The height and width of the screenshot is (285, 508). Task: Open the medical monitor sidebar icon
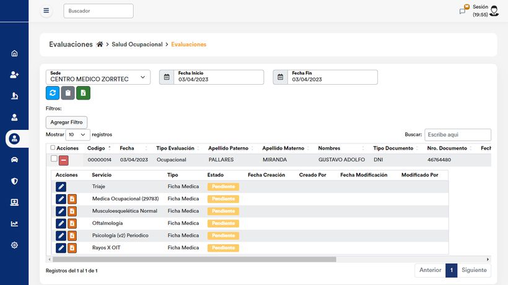point(14,202)
